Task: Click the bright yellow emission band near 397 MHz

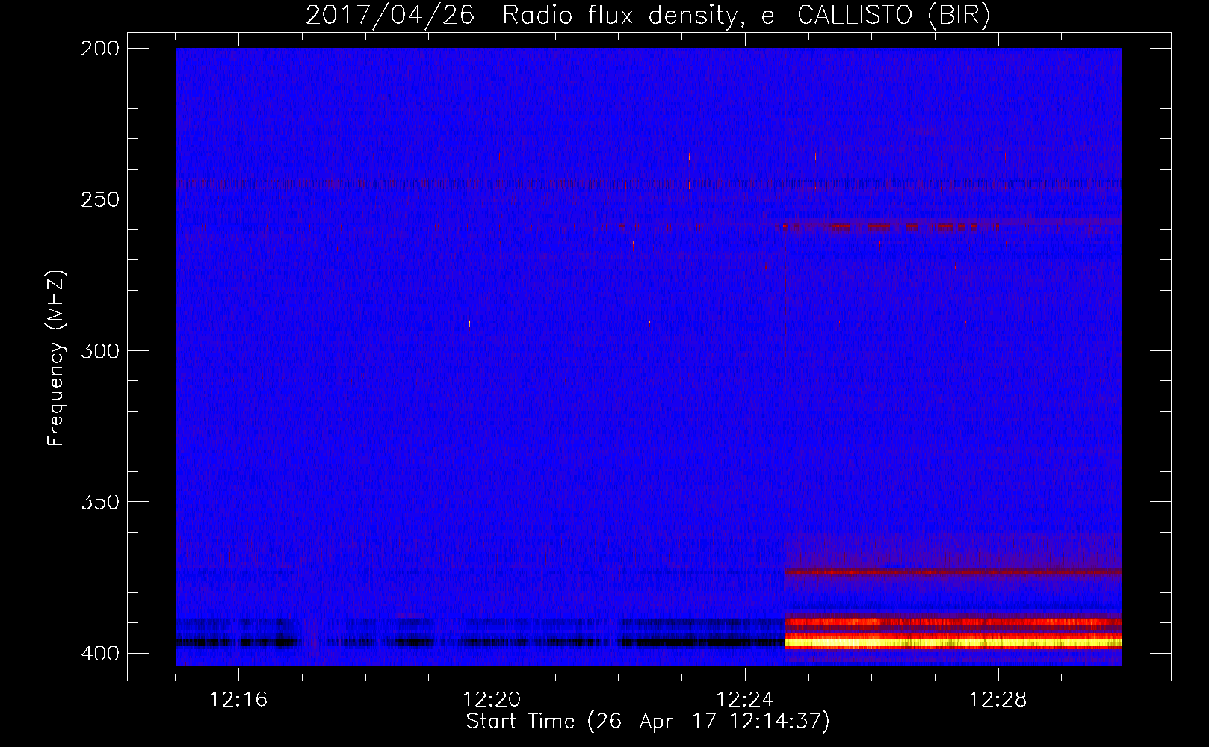Action: click(953, 642)
